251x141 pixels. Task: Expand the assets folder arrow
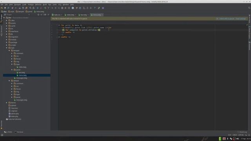(x=7, y=23)
